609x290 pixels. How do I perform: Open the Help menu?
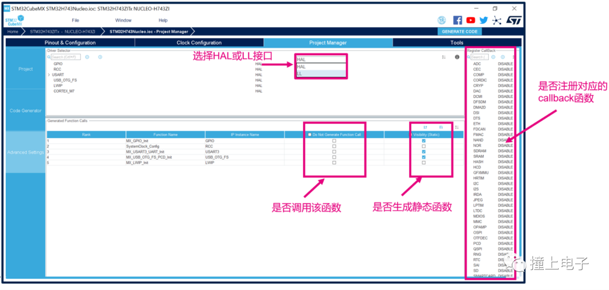[x=163, y=20]
